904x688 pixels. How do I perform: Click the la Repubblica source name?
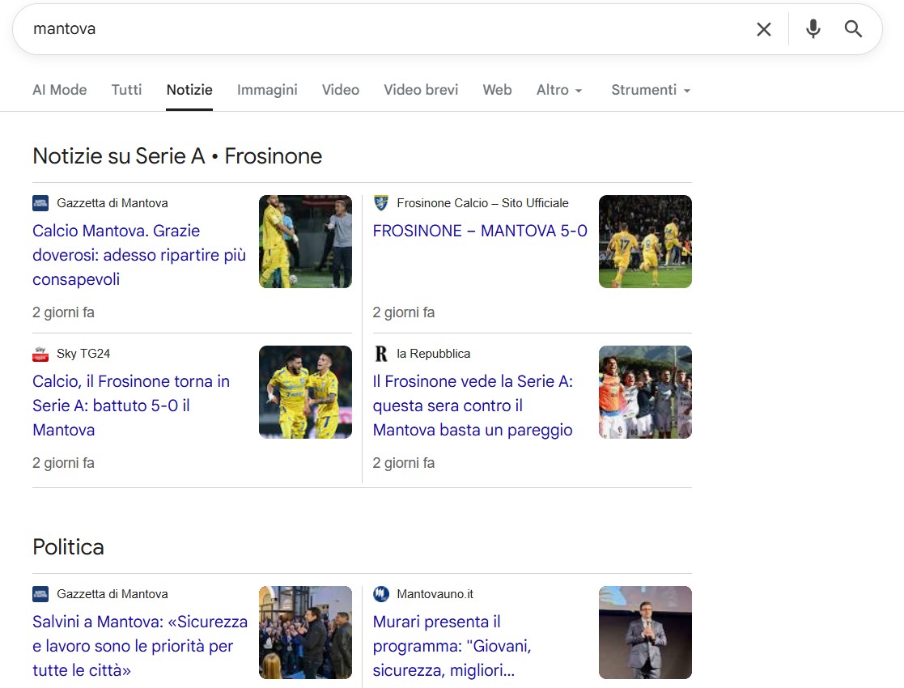(x=434, y=354)
